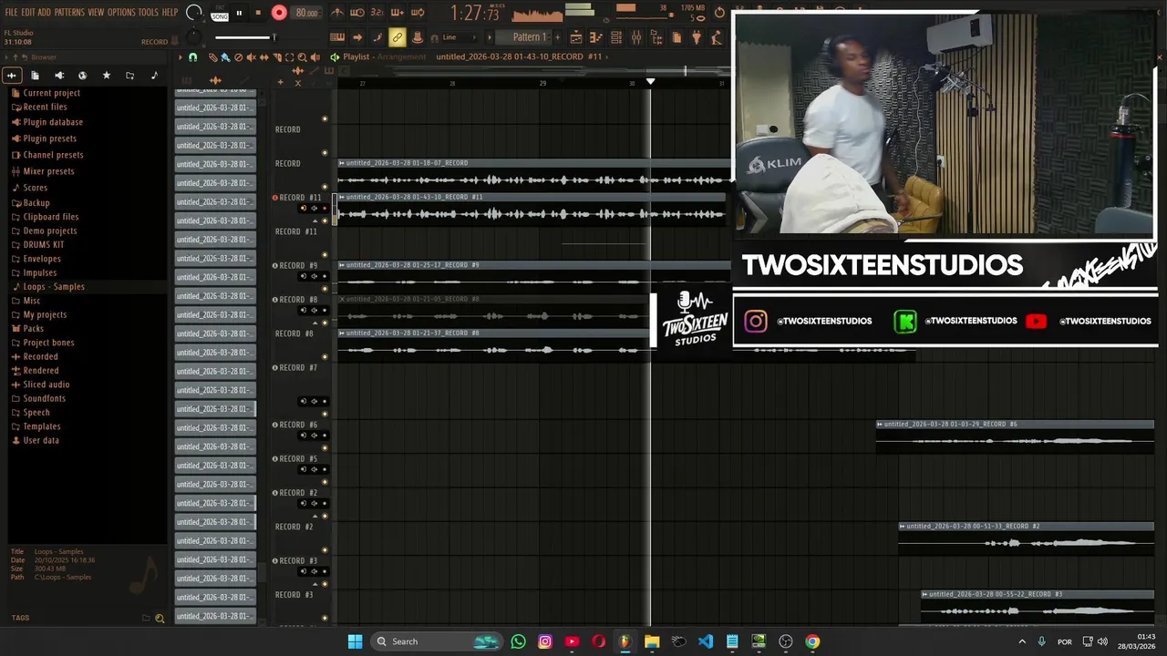Toggle the overdub/blend recording icon
Image resolution: width=1167 pixels, height=656 pixels.
398,13
